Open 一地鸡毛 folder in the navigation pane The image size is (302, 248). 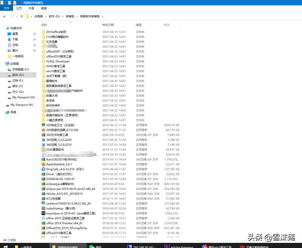click(18, 56)
